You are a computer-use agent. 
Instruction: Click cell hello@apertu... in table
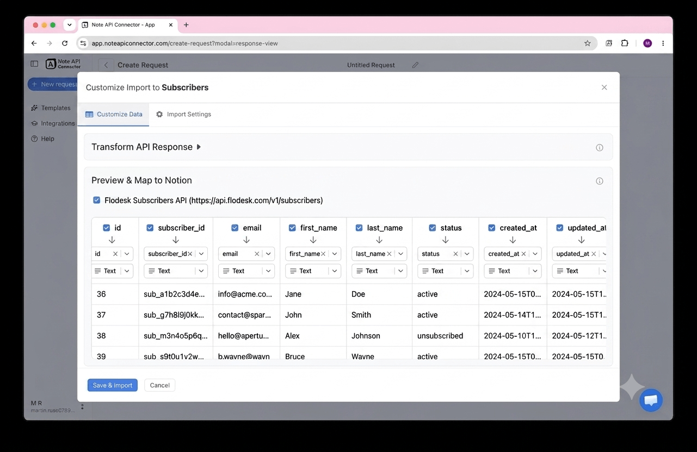point(244,336)
